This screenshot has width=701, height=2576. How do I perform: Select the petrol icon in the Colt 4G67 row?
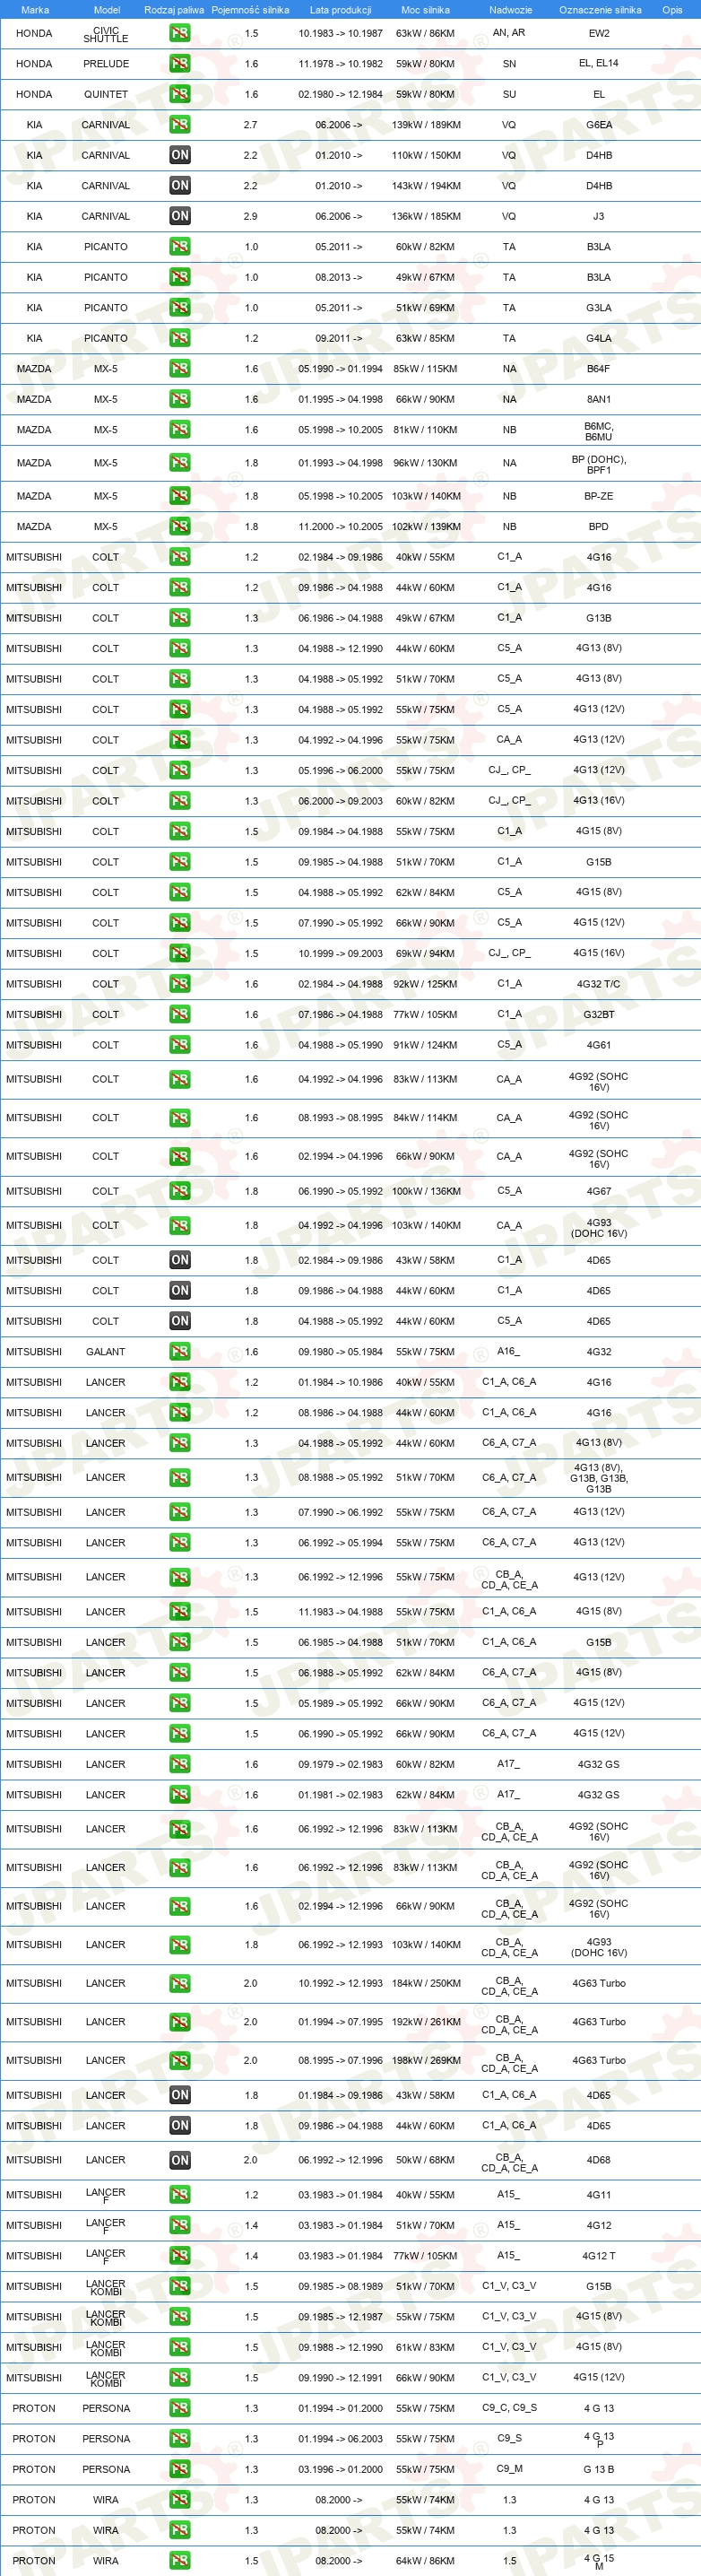(x=180, y=1191)
